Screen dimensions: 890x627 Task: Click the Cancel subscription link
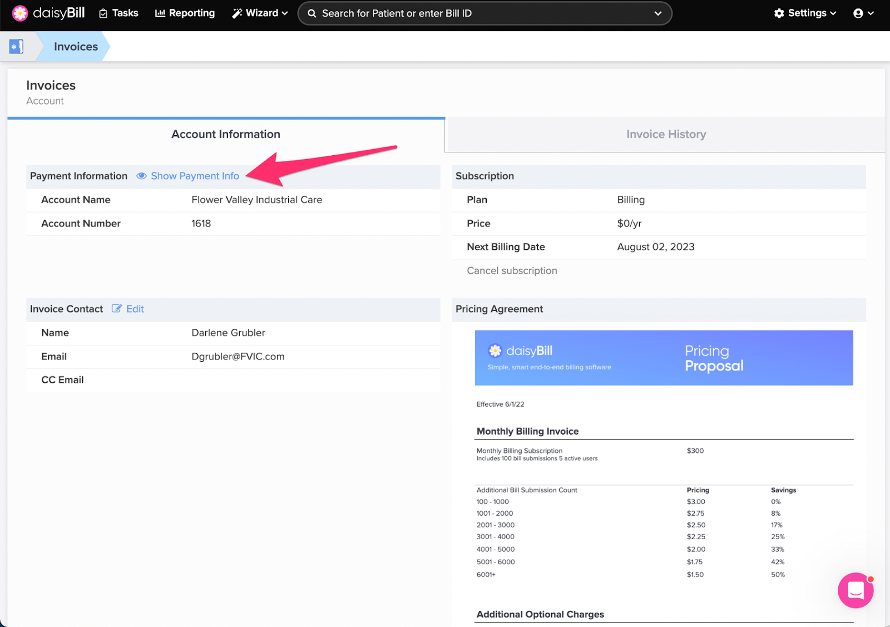click(512, 270)
